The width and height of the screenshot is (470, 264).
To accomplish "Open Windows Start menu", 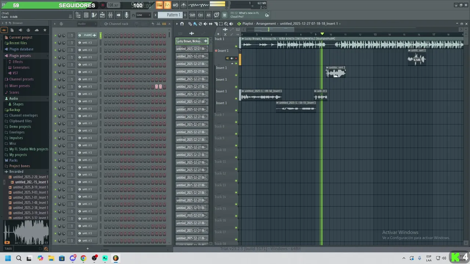I will pos(8,258).
